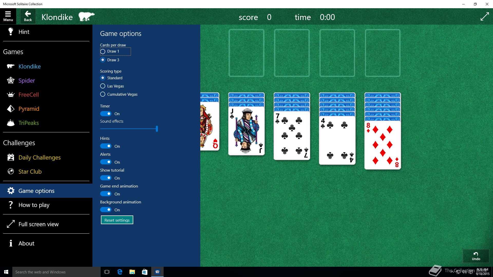
Task: Switch to the TriPeaks game
Action: 46,123
